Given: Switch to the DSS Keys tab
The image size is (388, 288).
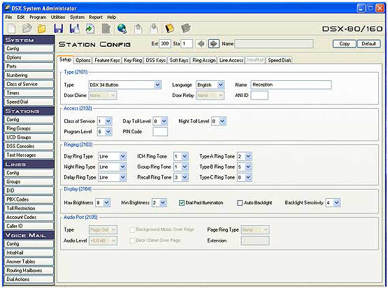Looking at the screenshot, I should pos(155,60).
